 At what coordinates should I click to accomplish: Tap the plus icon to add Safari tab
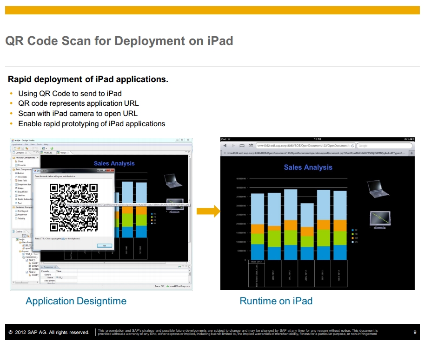411,153
